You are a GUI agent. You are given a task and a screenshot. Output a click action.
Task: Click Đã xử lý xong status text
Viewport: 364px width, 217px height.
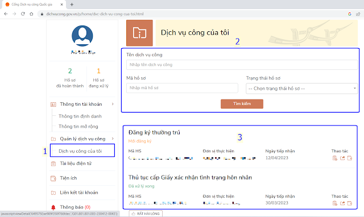[142, 186]
